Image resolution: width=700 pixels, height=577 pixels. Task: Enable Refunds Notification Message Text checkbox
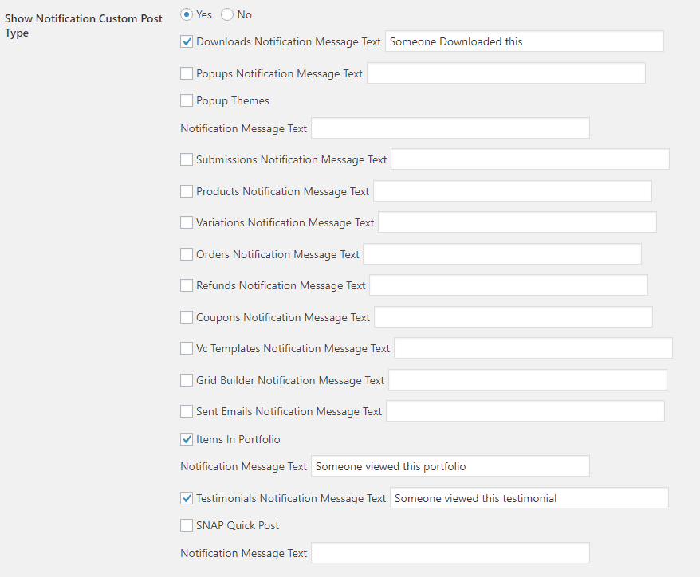187,285
